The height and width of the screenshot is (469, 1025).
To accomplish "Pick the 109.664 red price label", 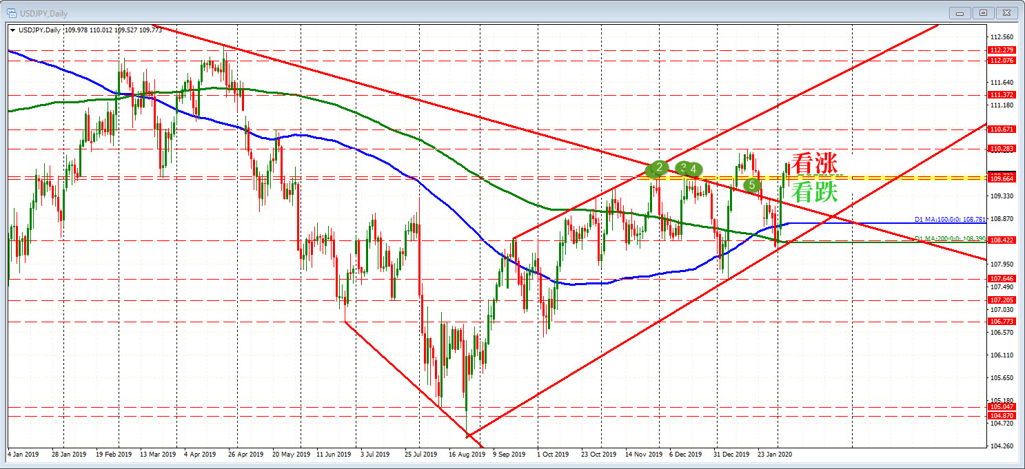I will pyautogui.click(x=1000, y=179).
